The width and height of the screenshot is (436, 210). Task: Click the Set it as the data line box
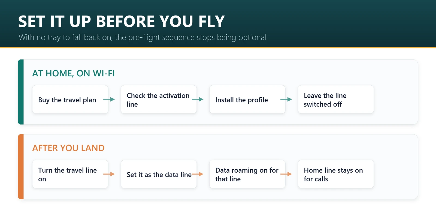coord(159,174)
